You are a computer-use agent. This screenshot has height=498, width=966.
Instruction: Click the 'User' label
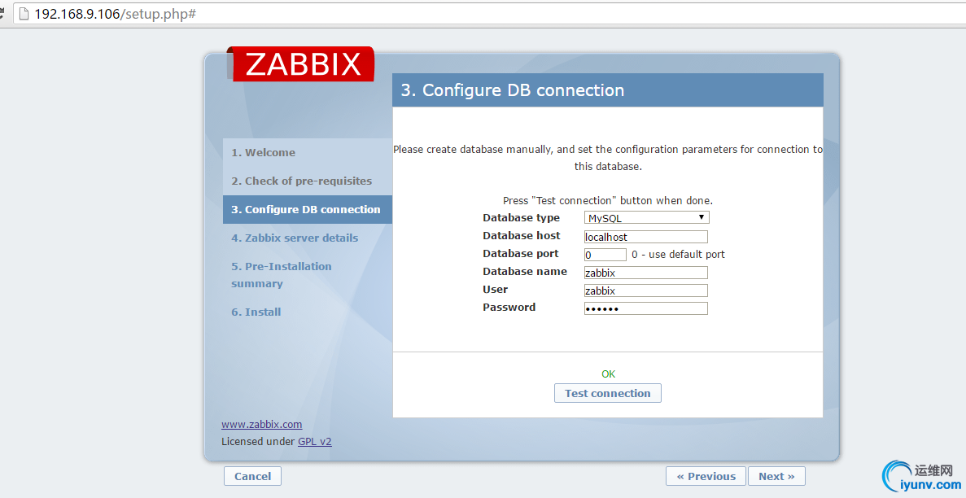tap(496, 289)
